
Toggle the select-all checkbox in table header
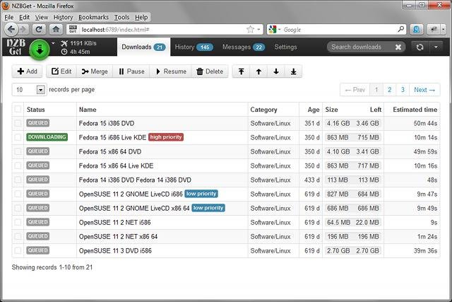click(x=18, y=109)
